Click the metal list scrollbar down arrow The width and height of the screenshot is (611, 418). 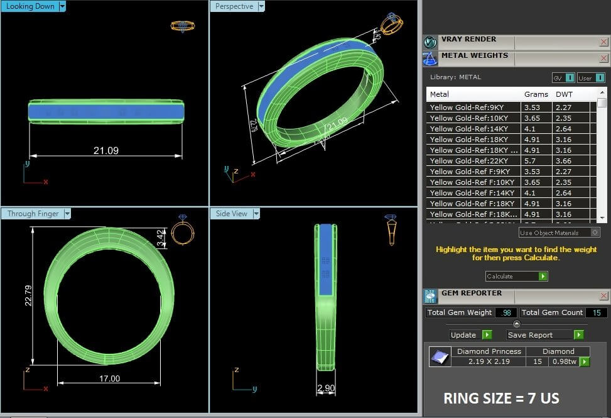[x=602, y=217]
